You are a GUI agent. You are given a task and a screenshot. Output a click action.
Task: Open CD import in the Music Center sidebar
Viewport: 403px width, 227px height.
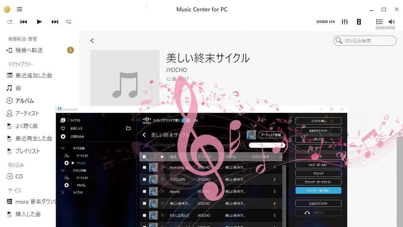(x=19, y=176)
